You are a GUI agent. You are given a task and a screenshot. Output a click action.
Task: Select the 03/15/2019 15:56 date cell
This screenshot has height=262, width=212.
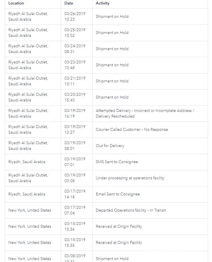coord(75,226)
